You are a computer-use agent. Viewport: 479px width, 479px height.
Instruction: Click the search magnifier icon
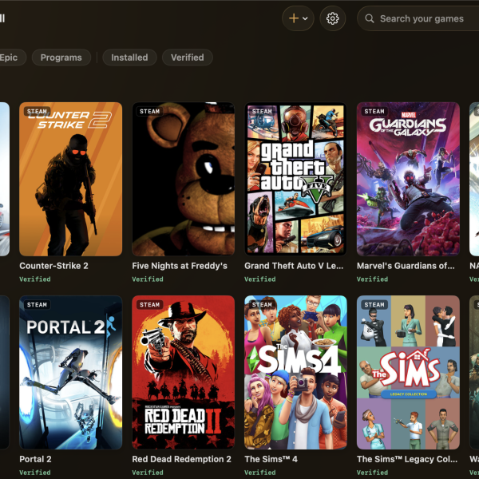pyautogui.click(x=370, y=18)
